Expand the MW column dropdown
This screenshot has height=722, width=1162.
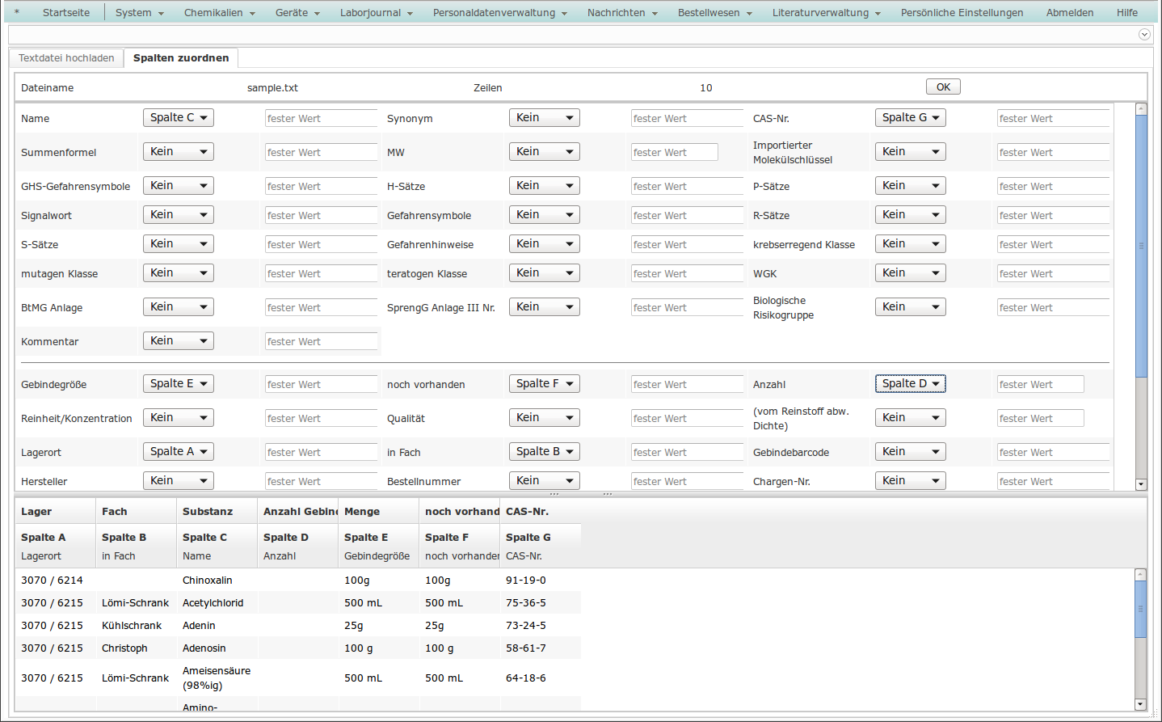point(545,152)
